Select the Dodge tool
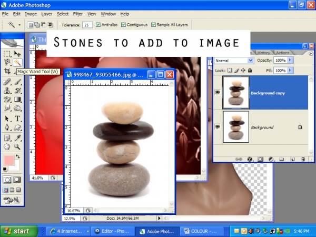The width and height of the screenshot is (316, 237). (17, 108)
